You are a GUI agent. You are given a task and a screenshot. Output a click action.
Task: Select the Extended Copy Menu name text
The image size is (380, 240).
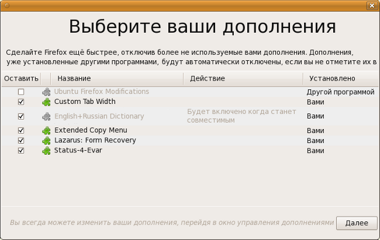click(91, 130)
